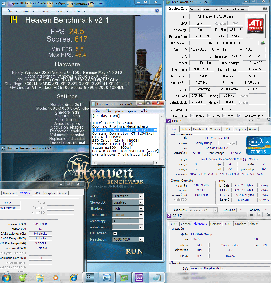This screenshot has width=271, height=283.
Task: Open Notepad รูปแบบ menu
Action: (x=119, y=111)
